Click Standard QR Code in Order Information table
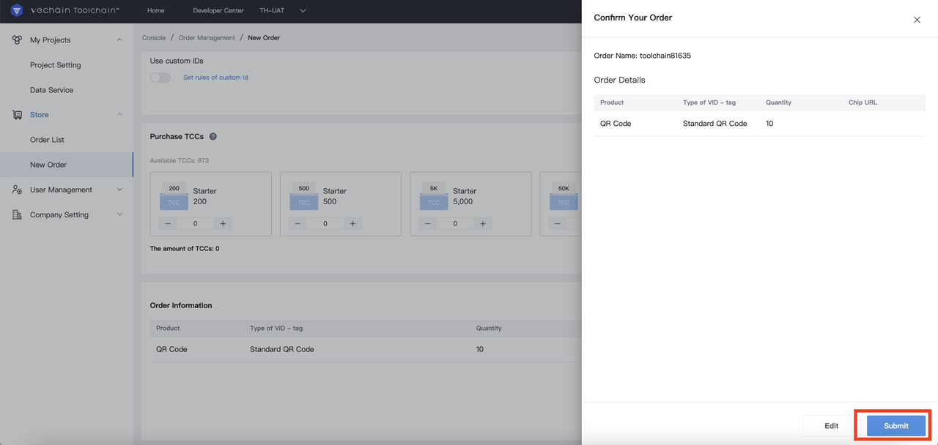The height and width of the screenshot is (445, 938). (282, 349)
